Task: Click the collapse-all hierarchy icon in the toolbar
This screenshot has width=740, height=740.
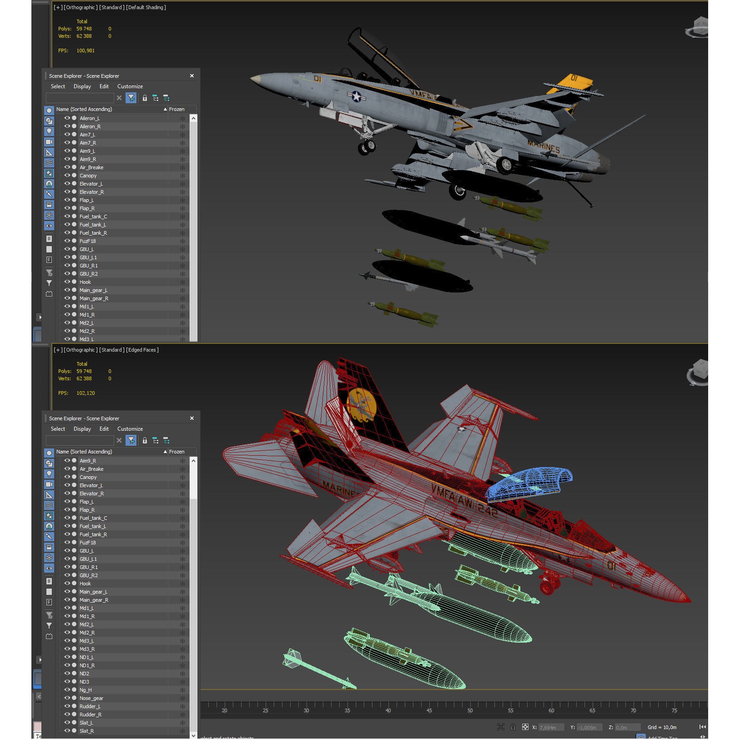Action: tap(166, 98)
